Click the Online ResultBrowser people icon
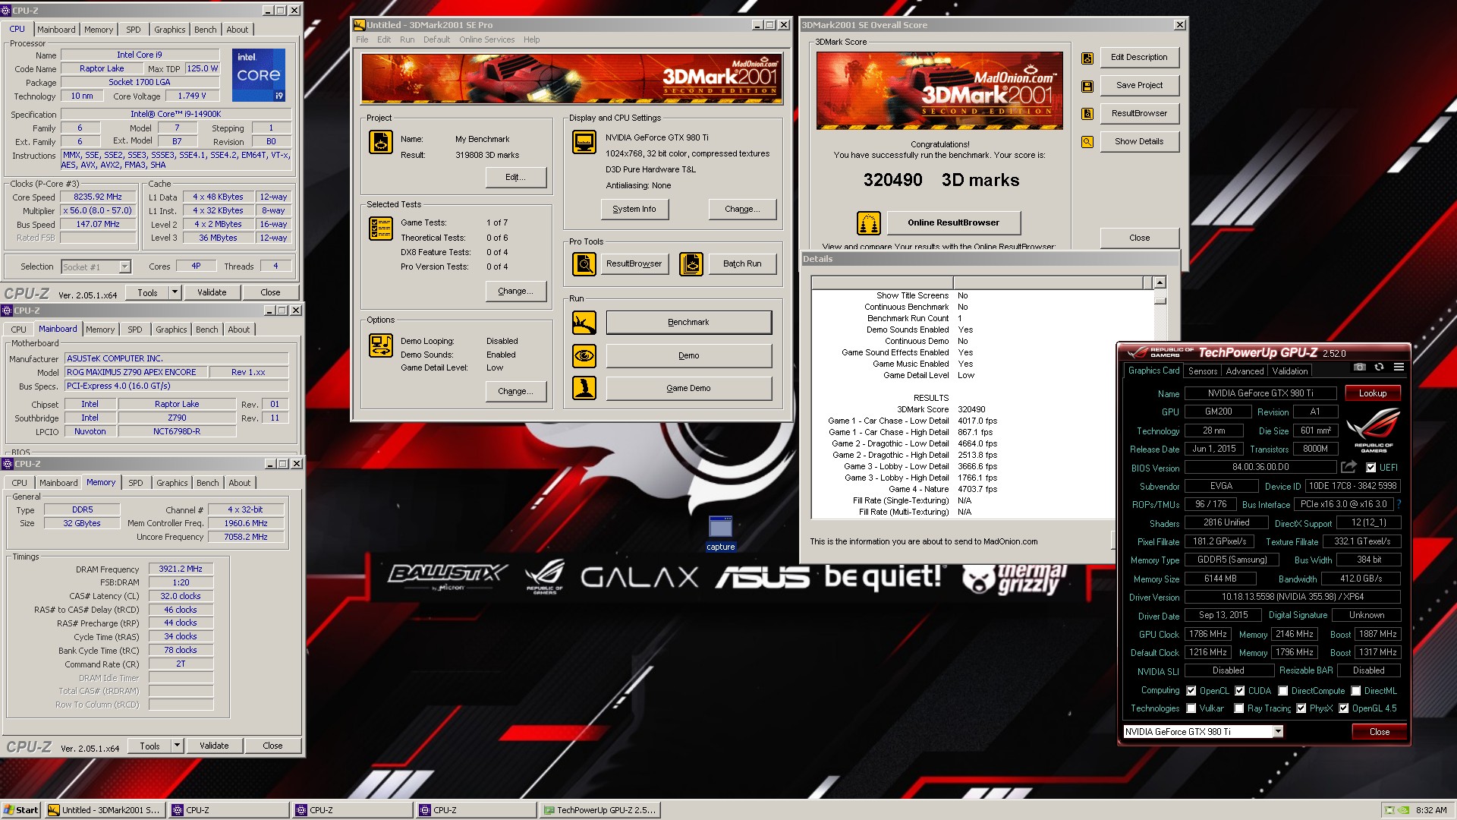This screenshot has width=1457, height=820. tap(869, 223)
